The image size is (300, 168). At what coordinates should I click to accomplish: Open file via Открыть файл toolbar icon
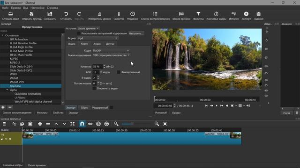[x=10, y=16]
